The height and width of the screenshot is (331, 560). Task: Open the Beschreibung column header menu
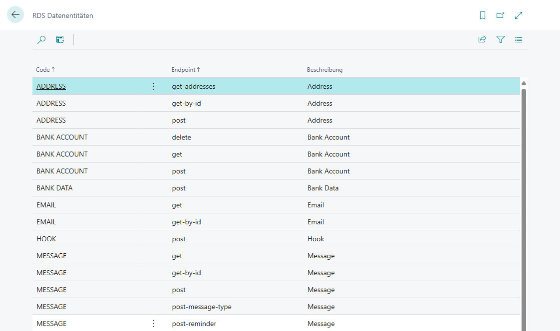click(324, 69)
